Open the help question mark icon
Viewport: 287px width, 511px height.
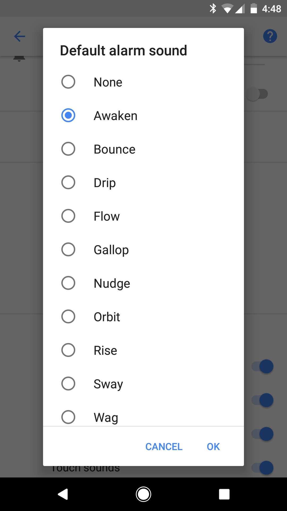tap(270, 36)
